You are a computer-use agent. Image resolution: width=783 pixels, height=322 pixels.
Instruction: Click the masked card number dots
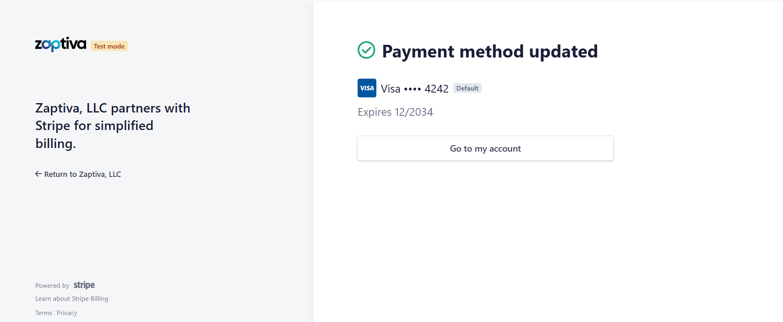pos(412,89)
